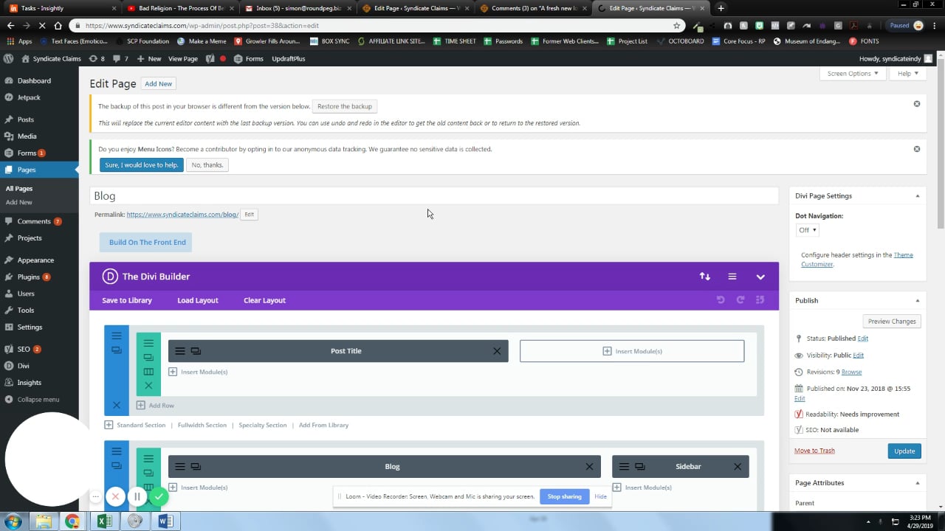
Task: Delete the Sidebar module
Action: coord(738,467)
